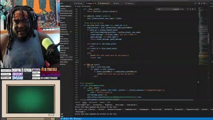Click the remote window icon in the status bar

click(61, 119)
